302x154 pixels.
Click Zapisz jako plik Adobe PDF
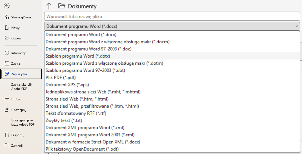coord(22,87)
